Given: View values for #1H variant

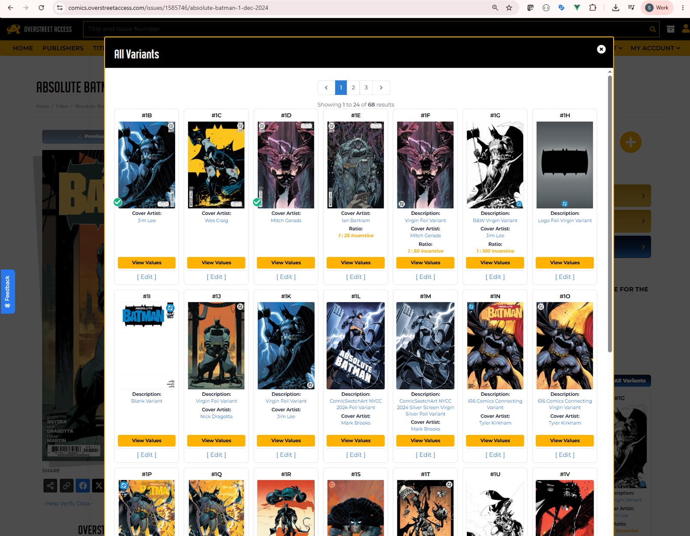Looking at the screenshot, I should coord(565,263).
